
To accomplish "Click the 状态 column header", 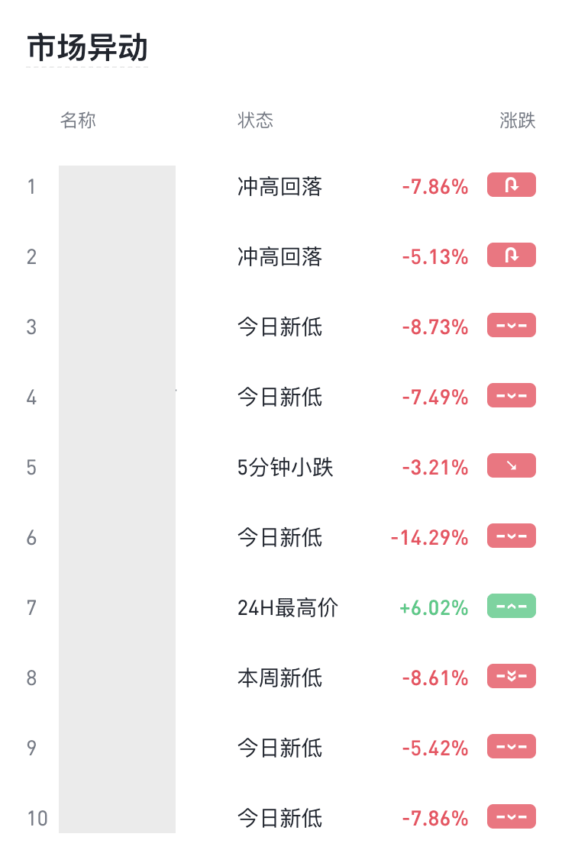I will (255, 121).
